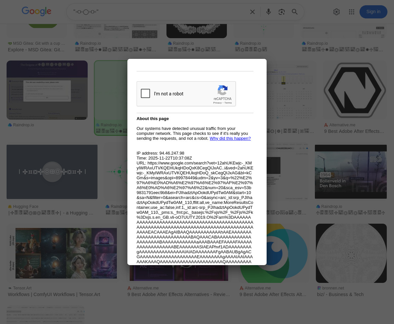Open the Google apps grid
394x324 pixels.
[352, 12]
